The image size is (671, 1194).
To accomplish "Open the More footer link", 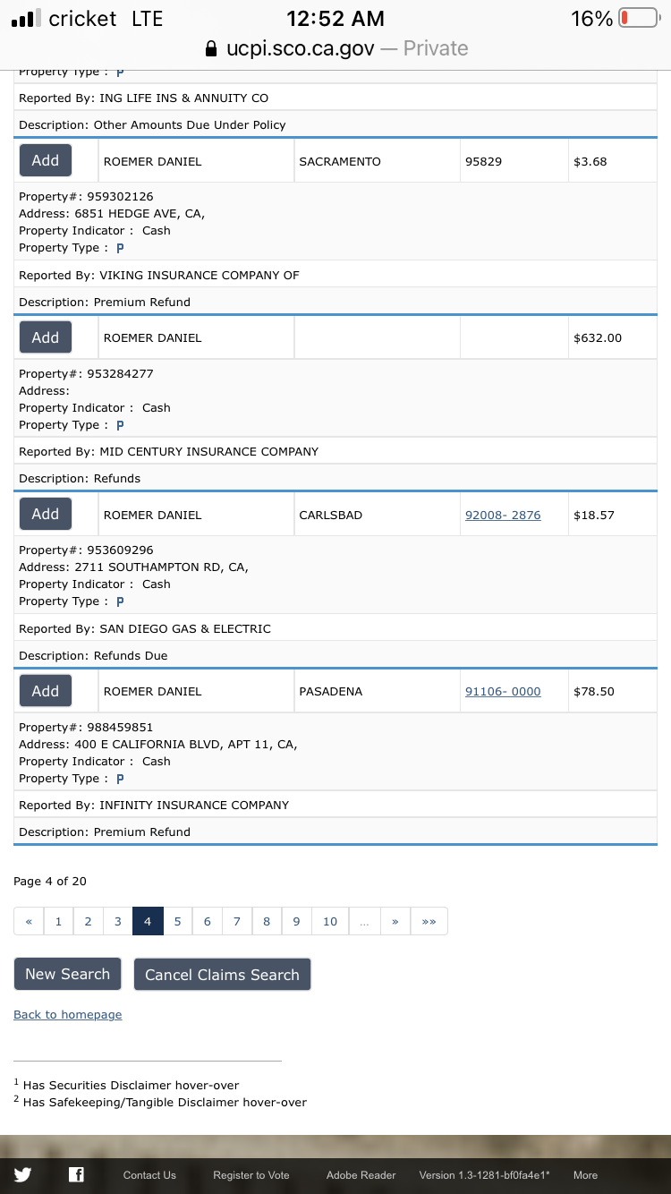I will pos(586,1175).
